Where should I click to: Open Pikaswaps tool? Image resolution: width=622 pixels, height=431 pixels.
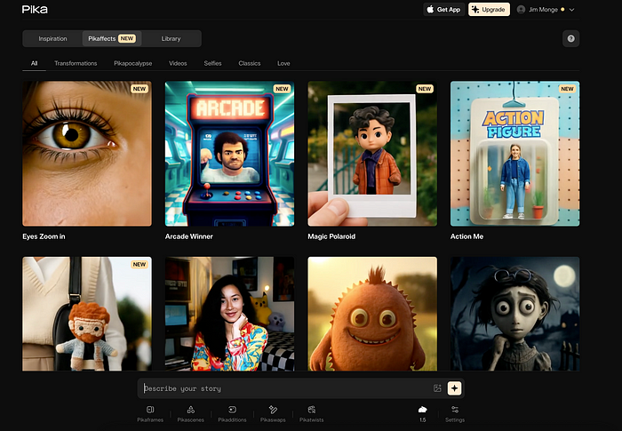pos(273,414)
